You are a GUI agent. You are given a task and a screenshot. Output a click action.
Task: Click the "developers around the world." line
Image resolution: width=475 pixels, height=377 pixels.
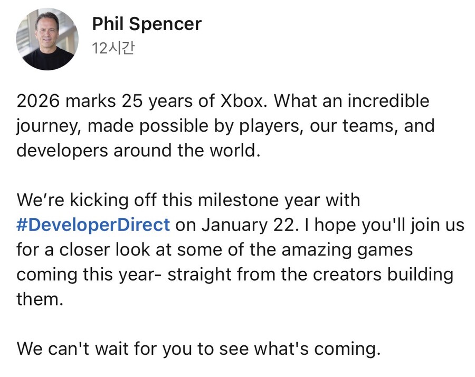[139, 150]
